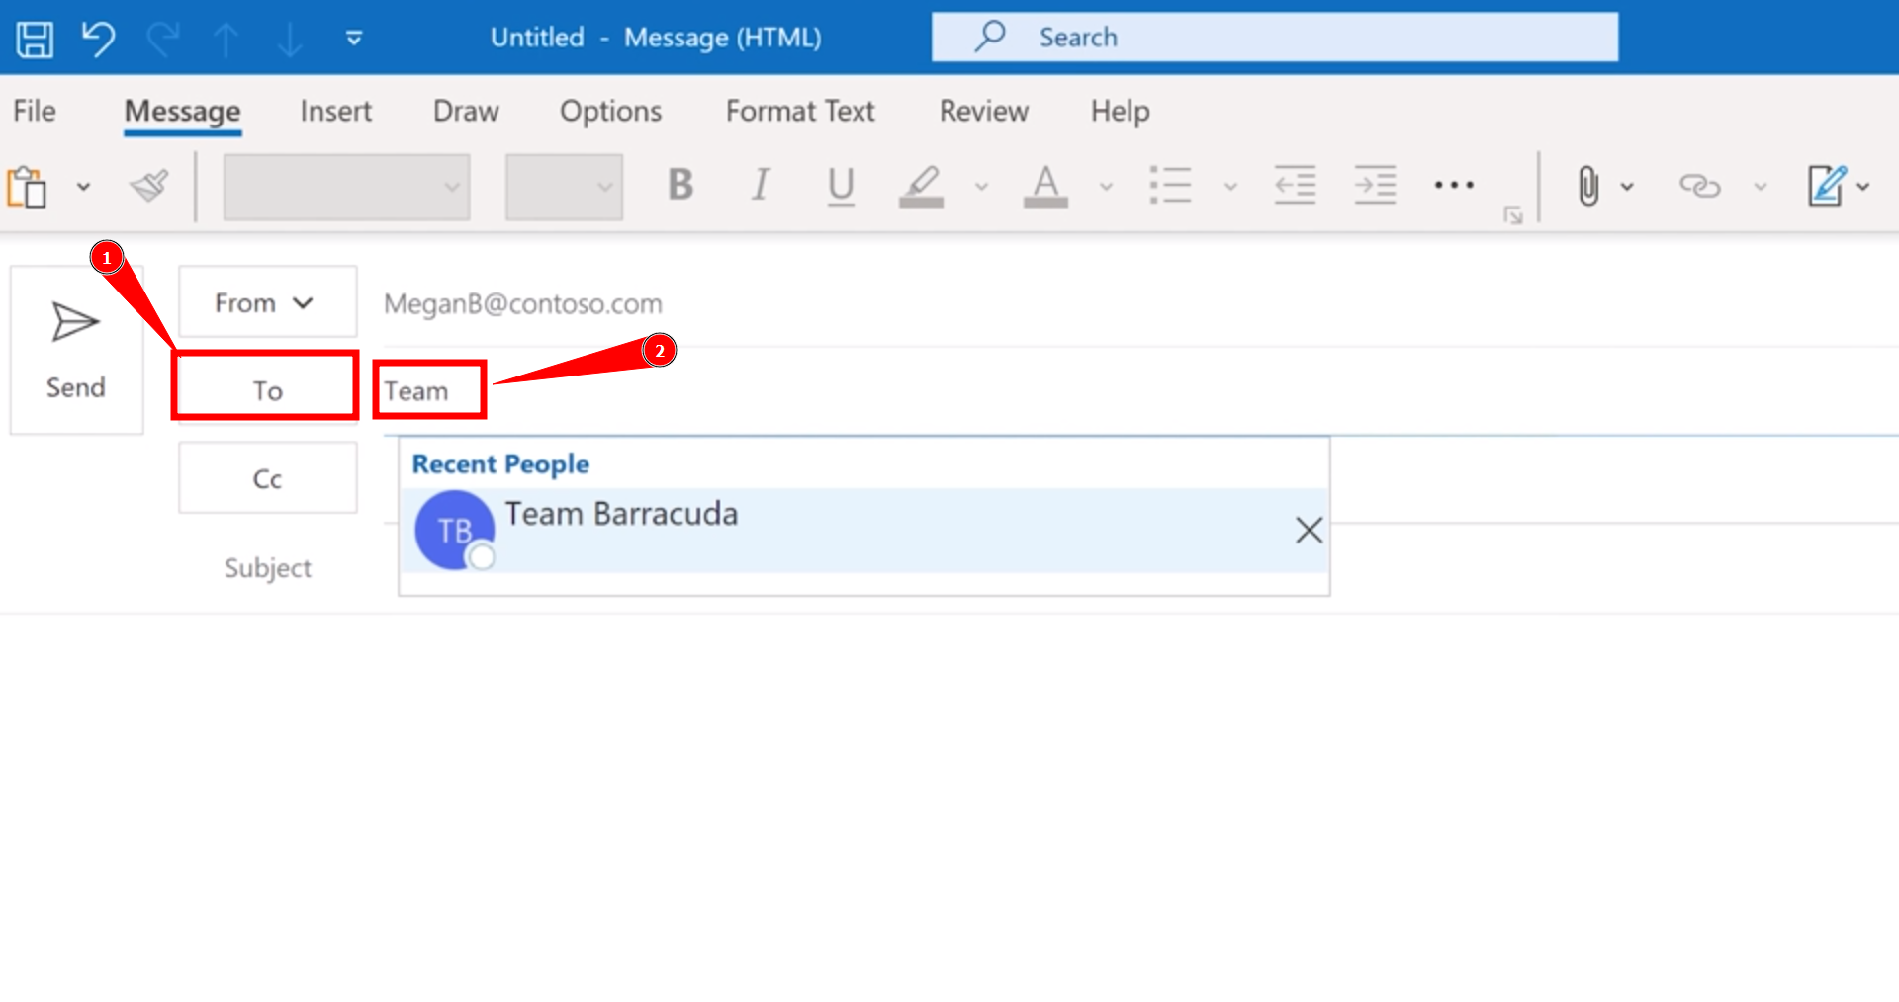The height and width of the screenshot is (1002, 1899).
Task: Toggle italic formatting
Action: point(760,185)
